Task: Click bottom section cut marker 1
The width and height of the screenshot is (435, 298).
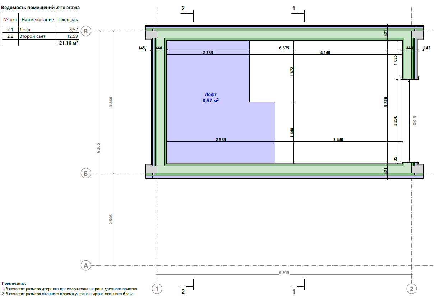Action: coord(298,286)
